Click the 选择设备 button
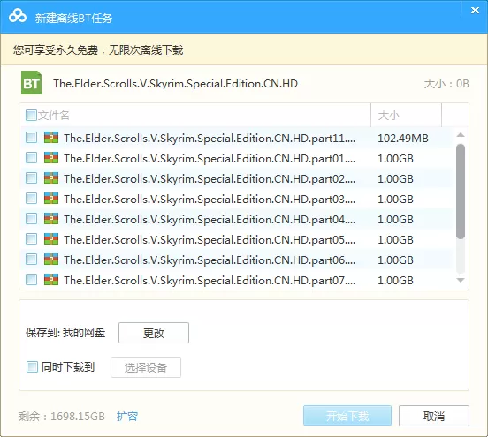Screen dimensions: 488x437 (146, 367)
